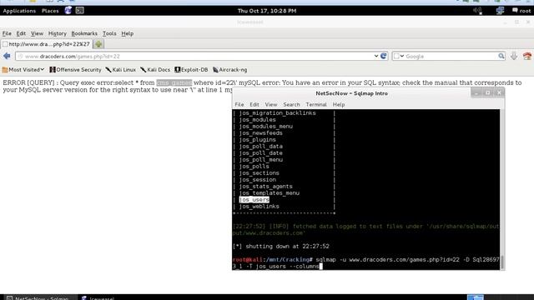Open terminal Help menu
Image resolution: width=534 pixels, height=300 pixels.
pos(339,104)
